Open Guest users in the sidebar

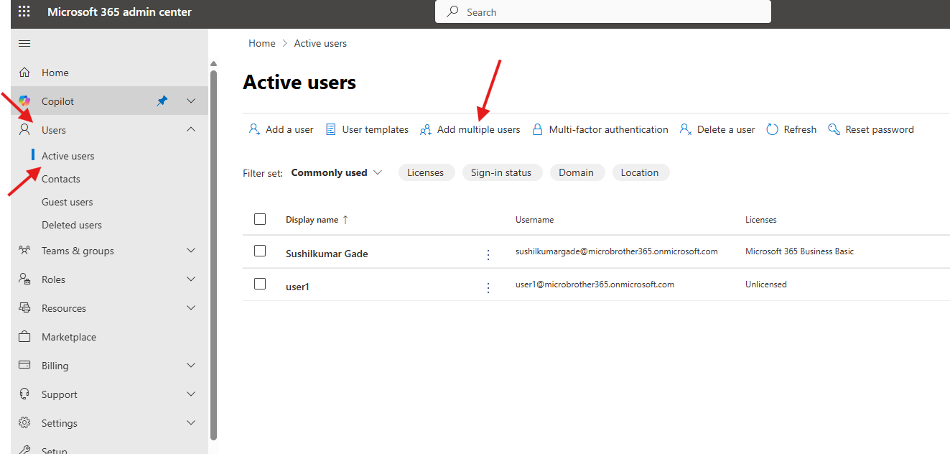pos(67,202)
